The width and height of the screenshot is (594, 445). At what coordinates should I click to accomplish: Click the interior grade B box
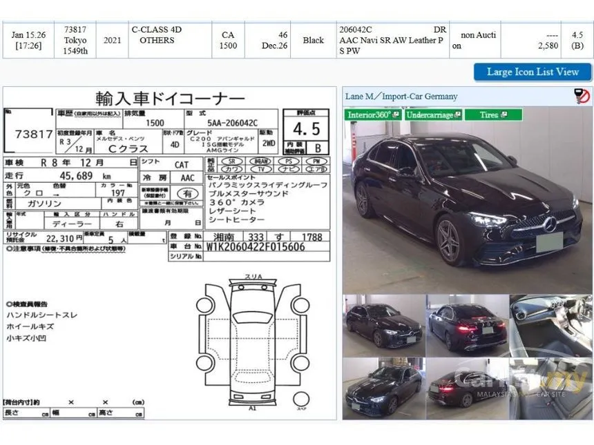point(318,148)
